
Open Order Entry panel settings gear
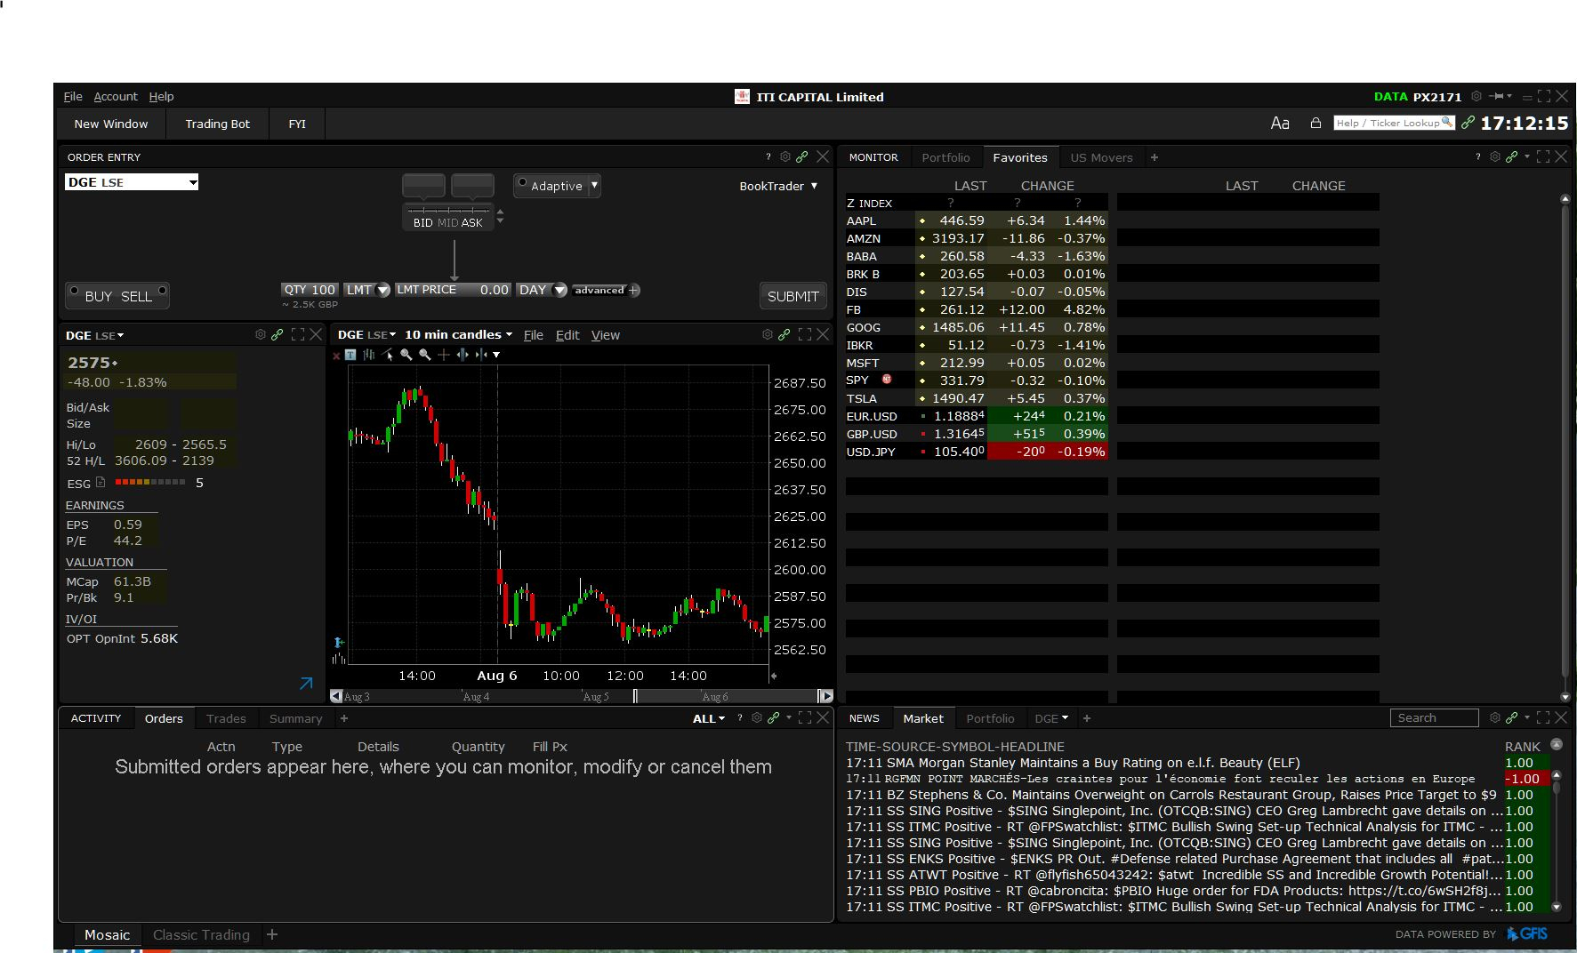coord(785,156)
